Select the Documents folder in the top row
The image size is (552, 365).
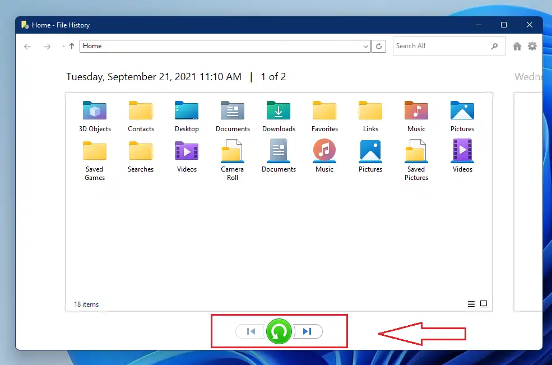[x=233, y=116]
